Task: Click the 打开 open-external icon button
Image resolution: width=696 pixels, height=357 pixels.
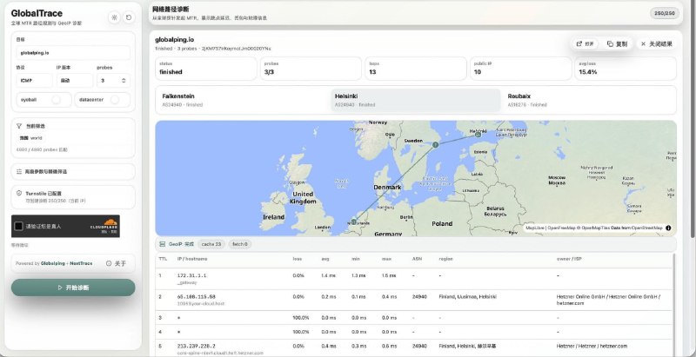Action: [x=585, y=43]
